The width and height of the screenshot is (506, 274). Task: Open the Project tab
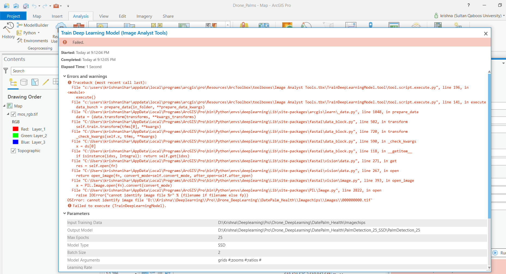(13, 16)
